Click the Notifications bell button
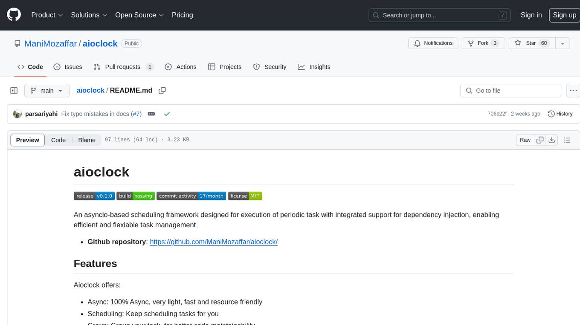The width and height of the screenshot is (580, 325). (433, 43)
